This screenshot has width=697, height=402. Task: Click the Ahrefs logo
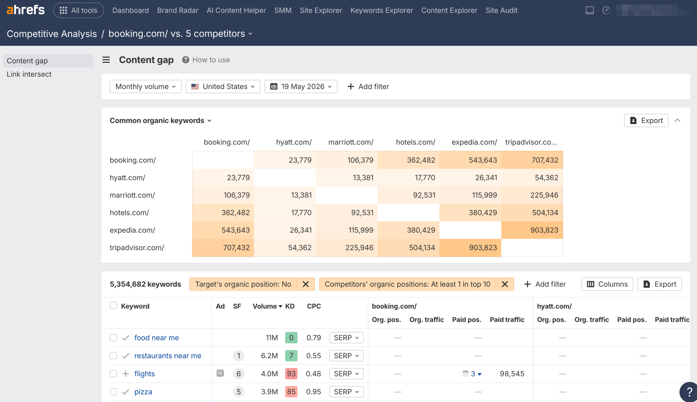click(x=25, y=10)
